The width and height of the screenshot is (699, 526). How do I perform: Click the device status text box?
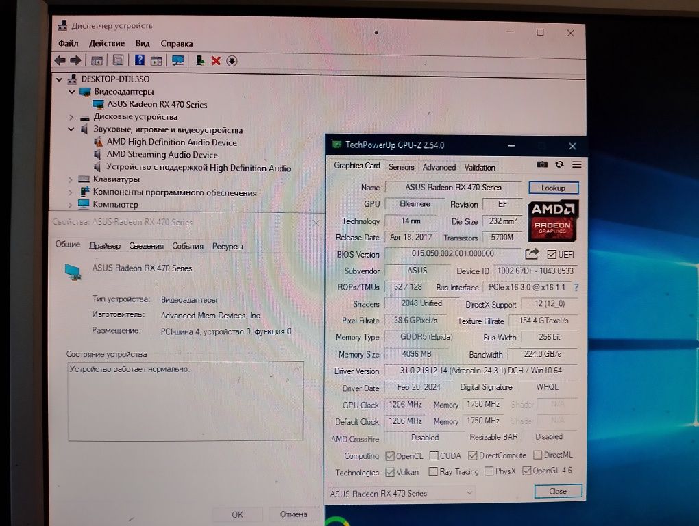pyautogui.click(x=186, y=401)
